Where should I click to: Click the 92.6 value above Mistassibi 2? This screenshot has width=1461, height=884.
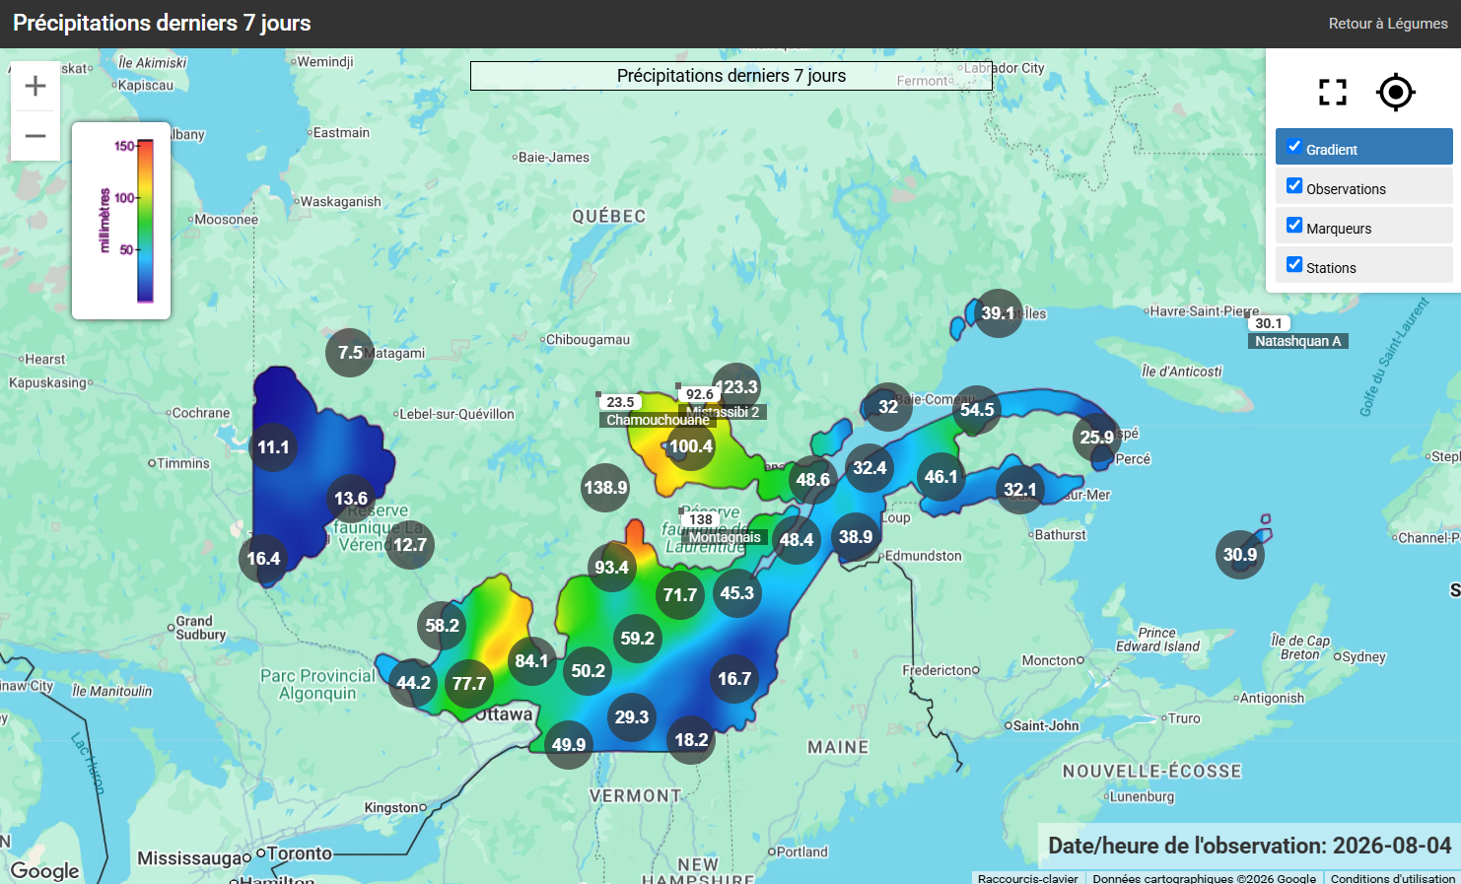pyautogui.click(x=700, y=394)
